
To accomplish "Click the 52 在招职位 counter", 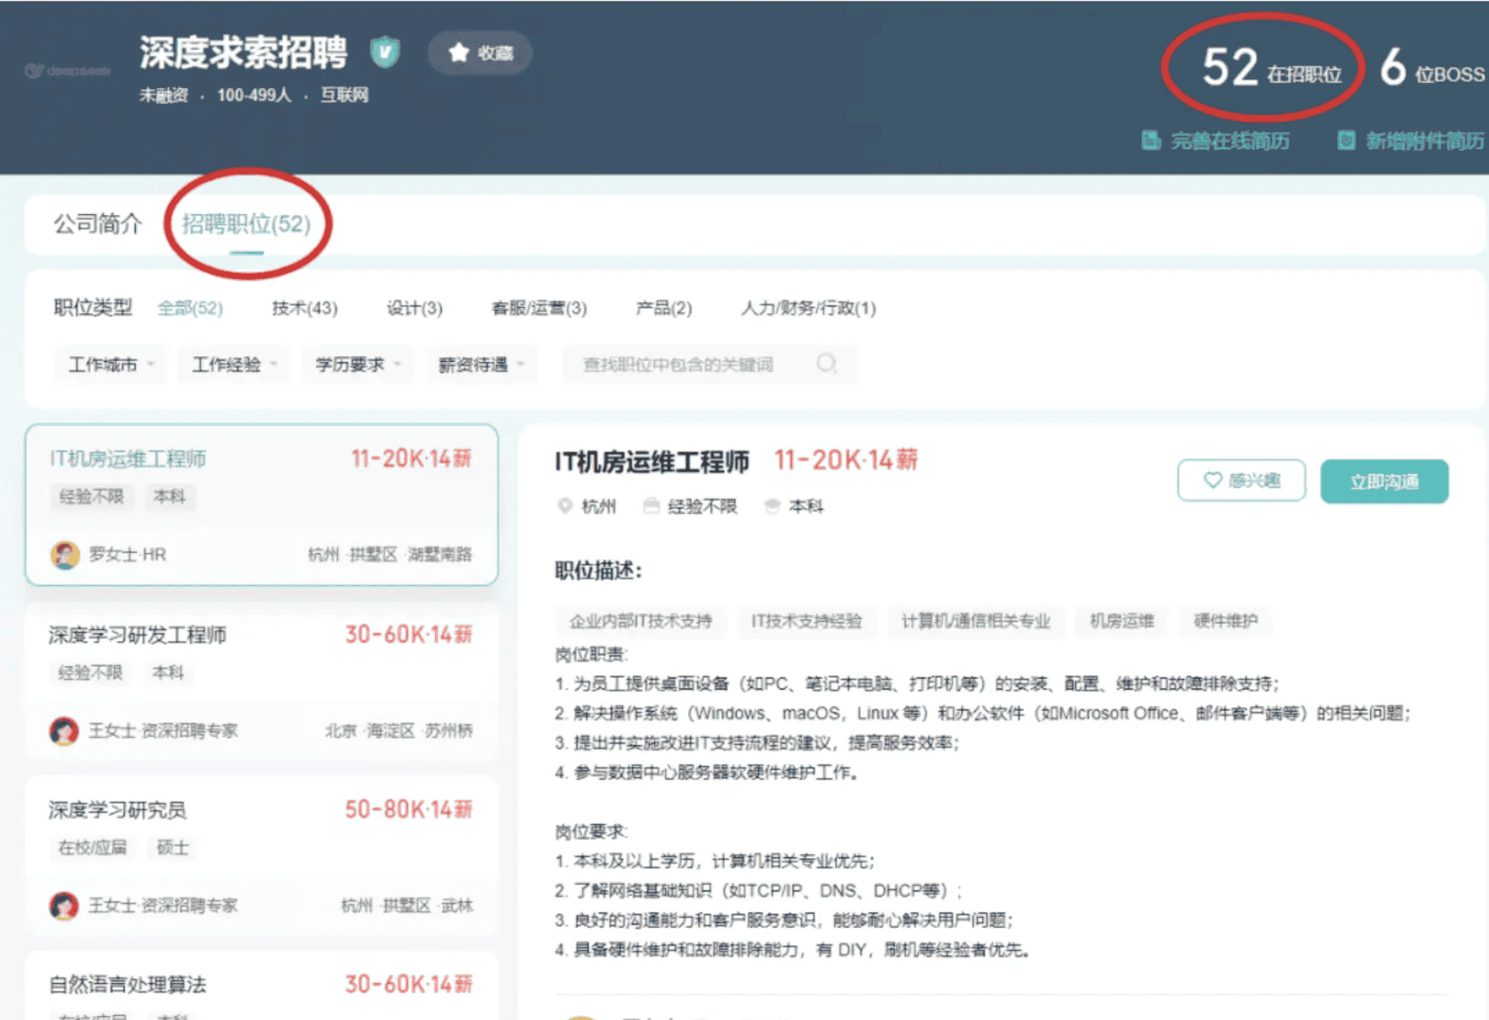I will (x=1271, y=68).
